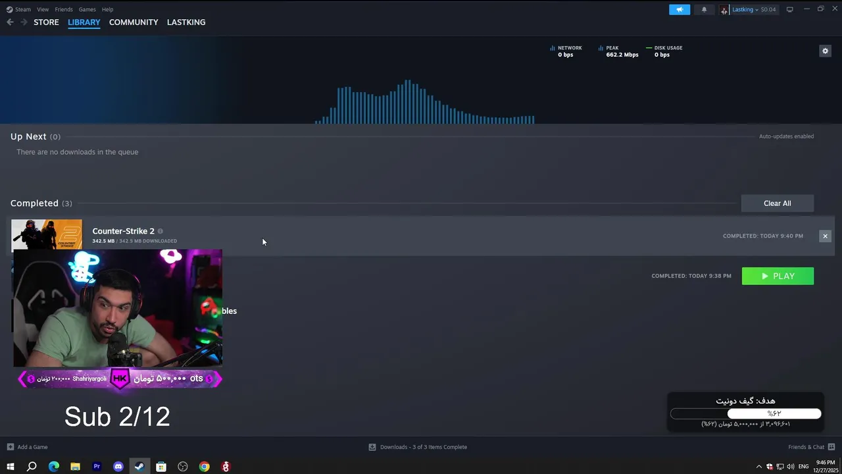Click the Auto-updates enabled text
Viewport: 842px width, 474px height.
click(x=787, y=136)
